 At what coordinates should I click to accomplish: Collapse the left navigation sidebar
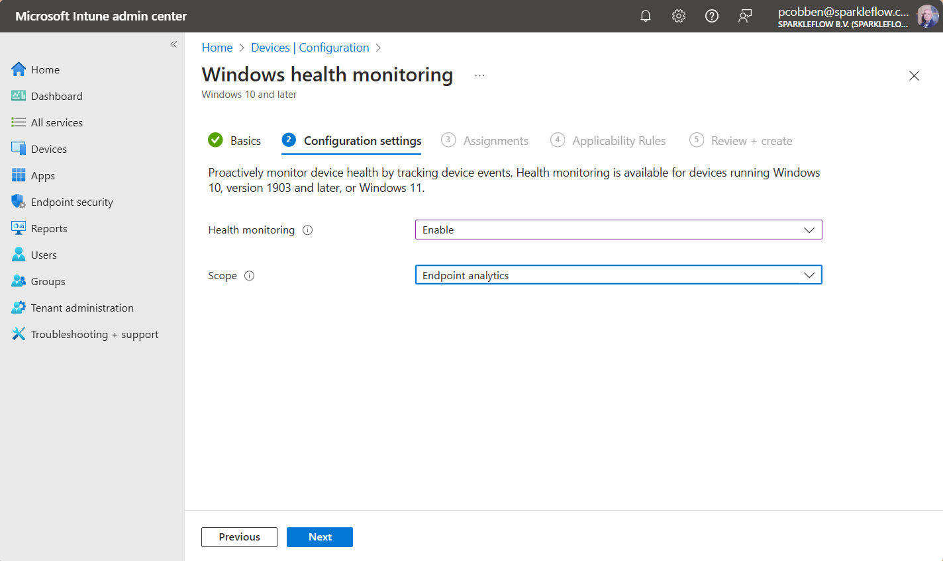point(174,44)
